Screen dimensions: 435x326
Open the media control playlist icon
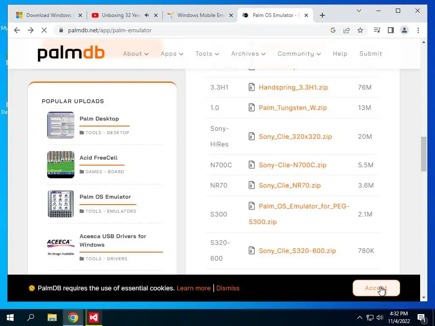pos(377,30)
